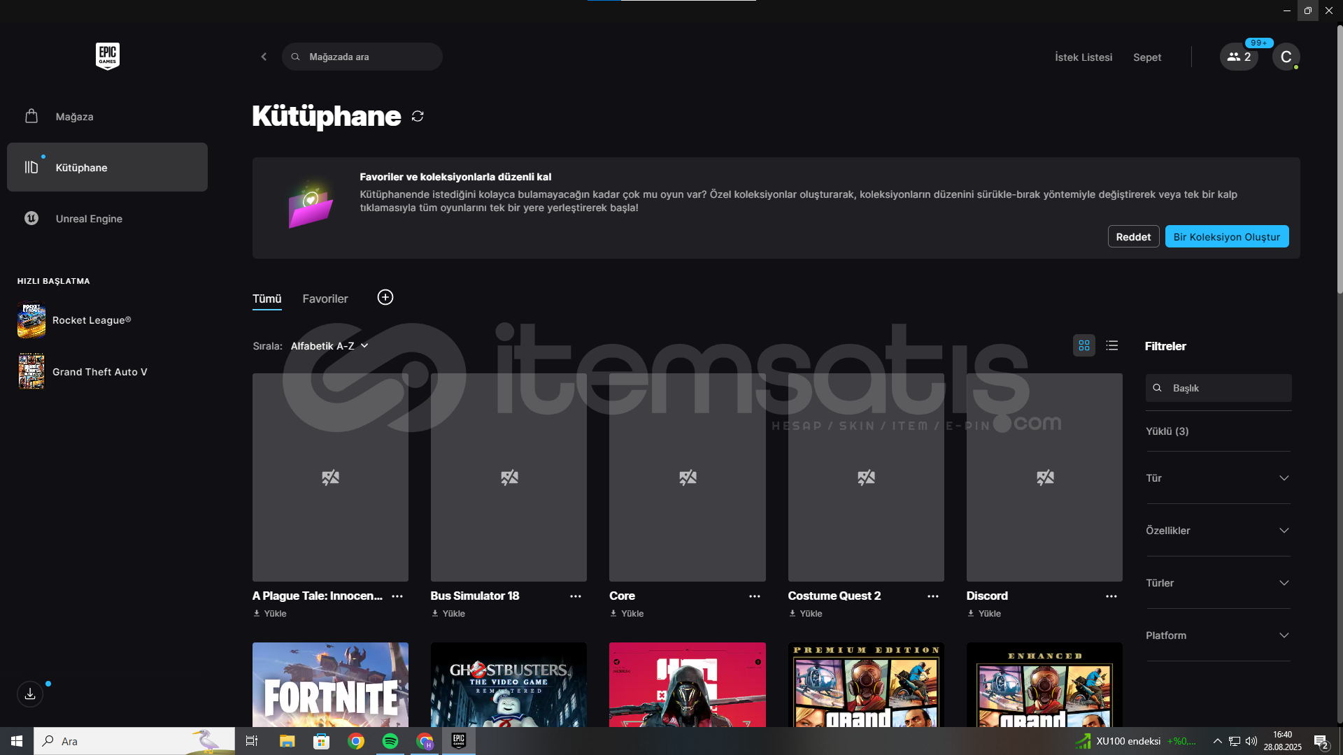This screenshot has width=1343, height=755.
Task: Open options menu for Core
Action: click(755, 596)
